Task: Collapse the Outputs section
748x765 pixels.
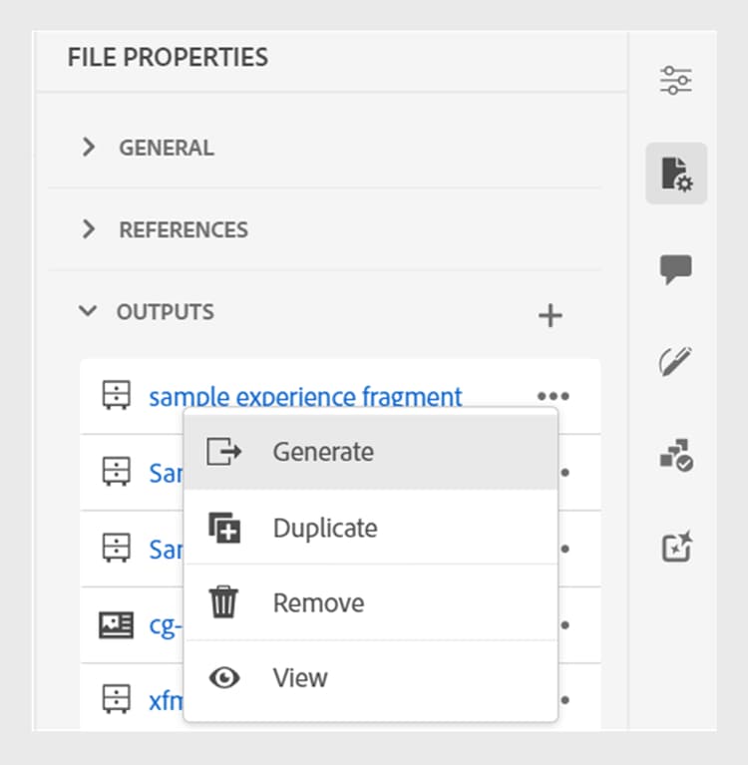Action: [x=89, y=311]
